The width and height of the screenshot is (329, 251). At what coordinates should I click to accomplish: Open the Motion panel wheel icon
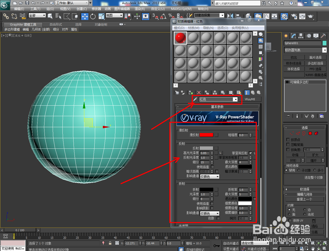point(309,36)
